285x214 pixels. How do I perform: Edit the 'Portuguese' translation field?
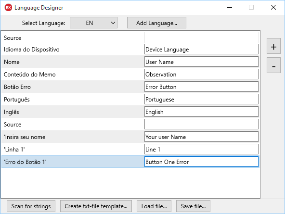tap(201, 99)
